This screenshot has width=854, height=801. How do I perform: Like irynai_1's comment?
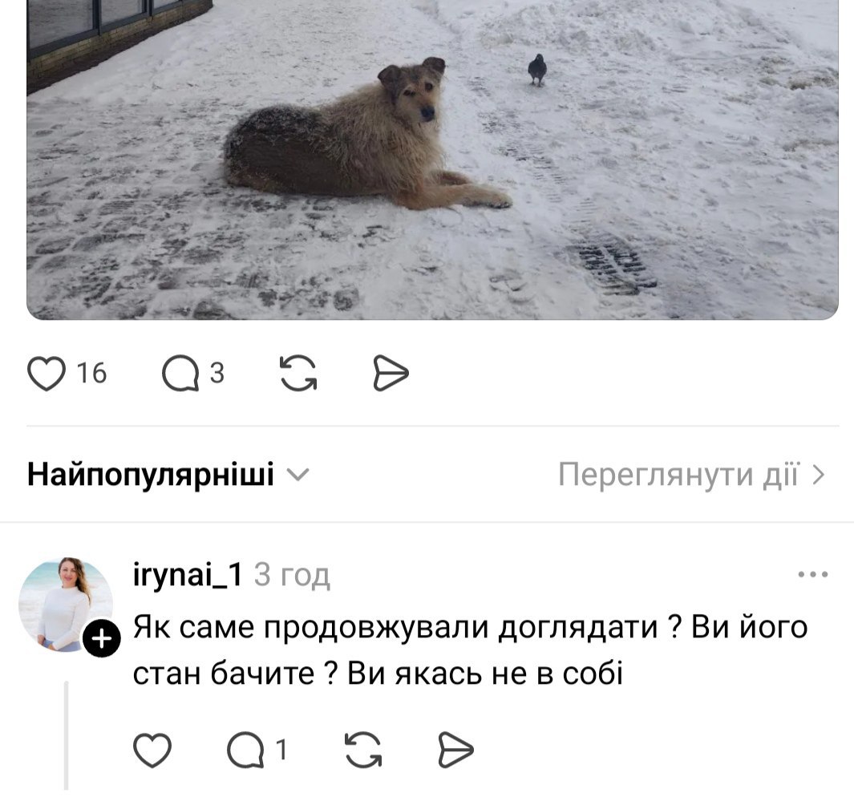[x=152, y=750]
